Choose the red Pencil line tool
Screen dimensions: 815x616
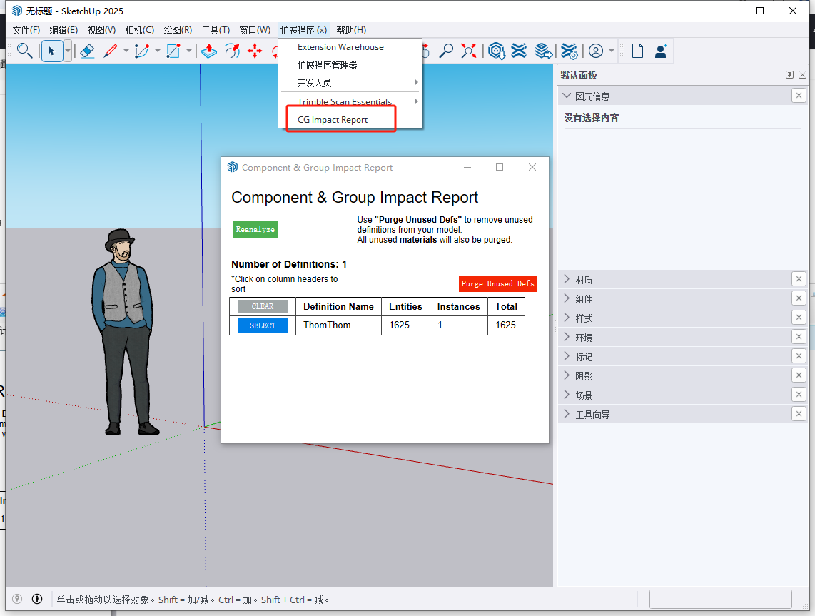(111, 51)
